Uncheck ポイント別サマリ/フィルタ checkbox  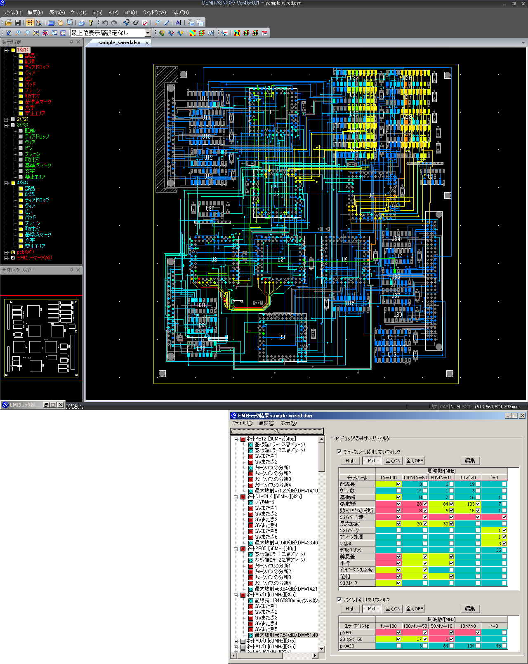(339, 600)
